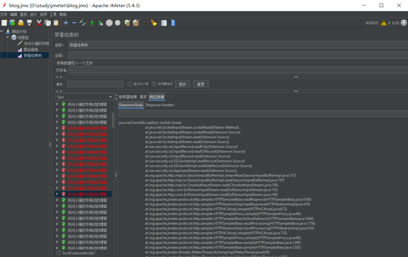Switch to the 取样器结果 tab
This screenshot has width=408, height=257.
pyautogui.click(x=128, y=97)
